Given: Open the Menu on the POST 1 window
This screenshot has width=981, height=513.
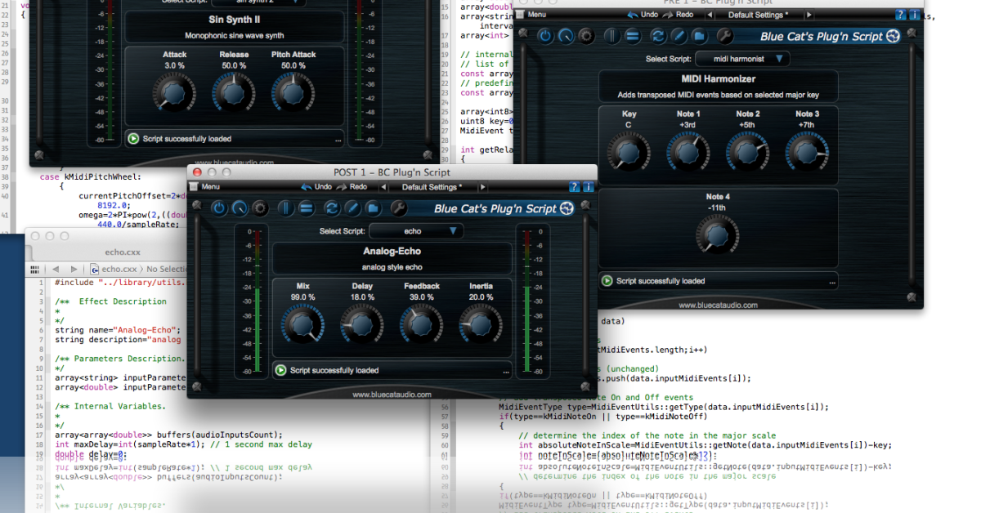Looking at the screenshot, I should pos(208,186).
